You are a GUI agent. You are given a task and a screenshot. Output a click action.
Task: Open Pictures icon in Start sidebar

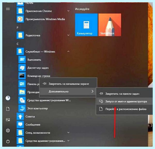click(8, 120)
